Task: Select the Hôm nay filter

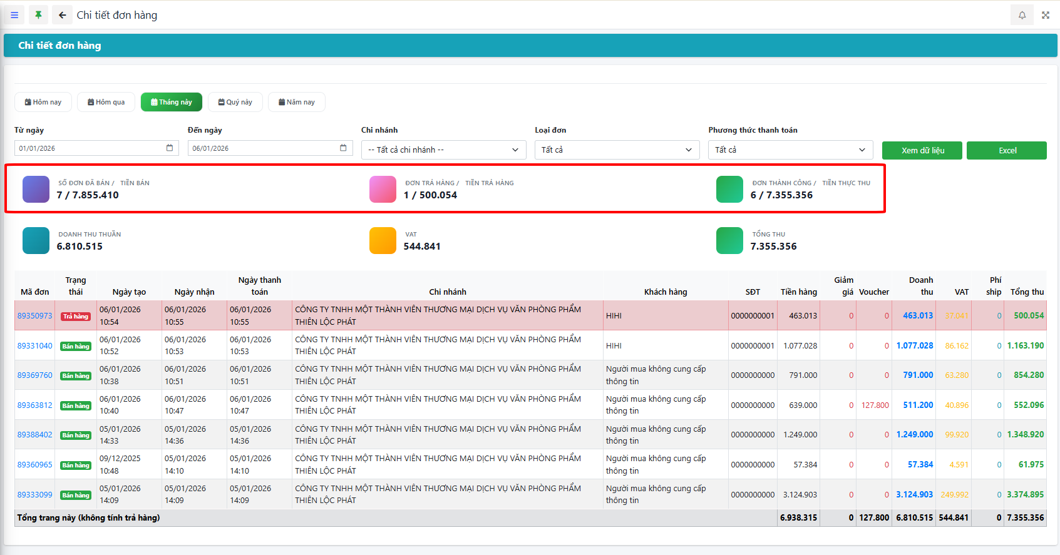Action: tap(43, 102)
